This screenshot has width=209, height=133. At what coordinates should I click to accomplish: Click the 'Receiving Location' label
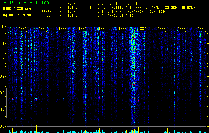point(77,8)
